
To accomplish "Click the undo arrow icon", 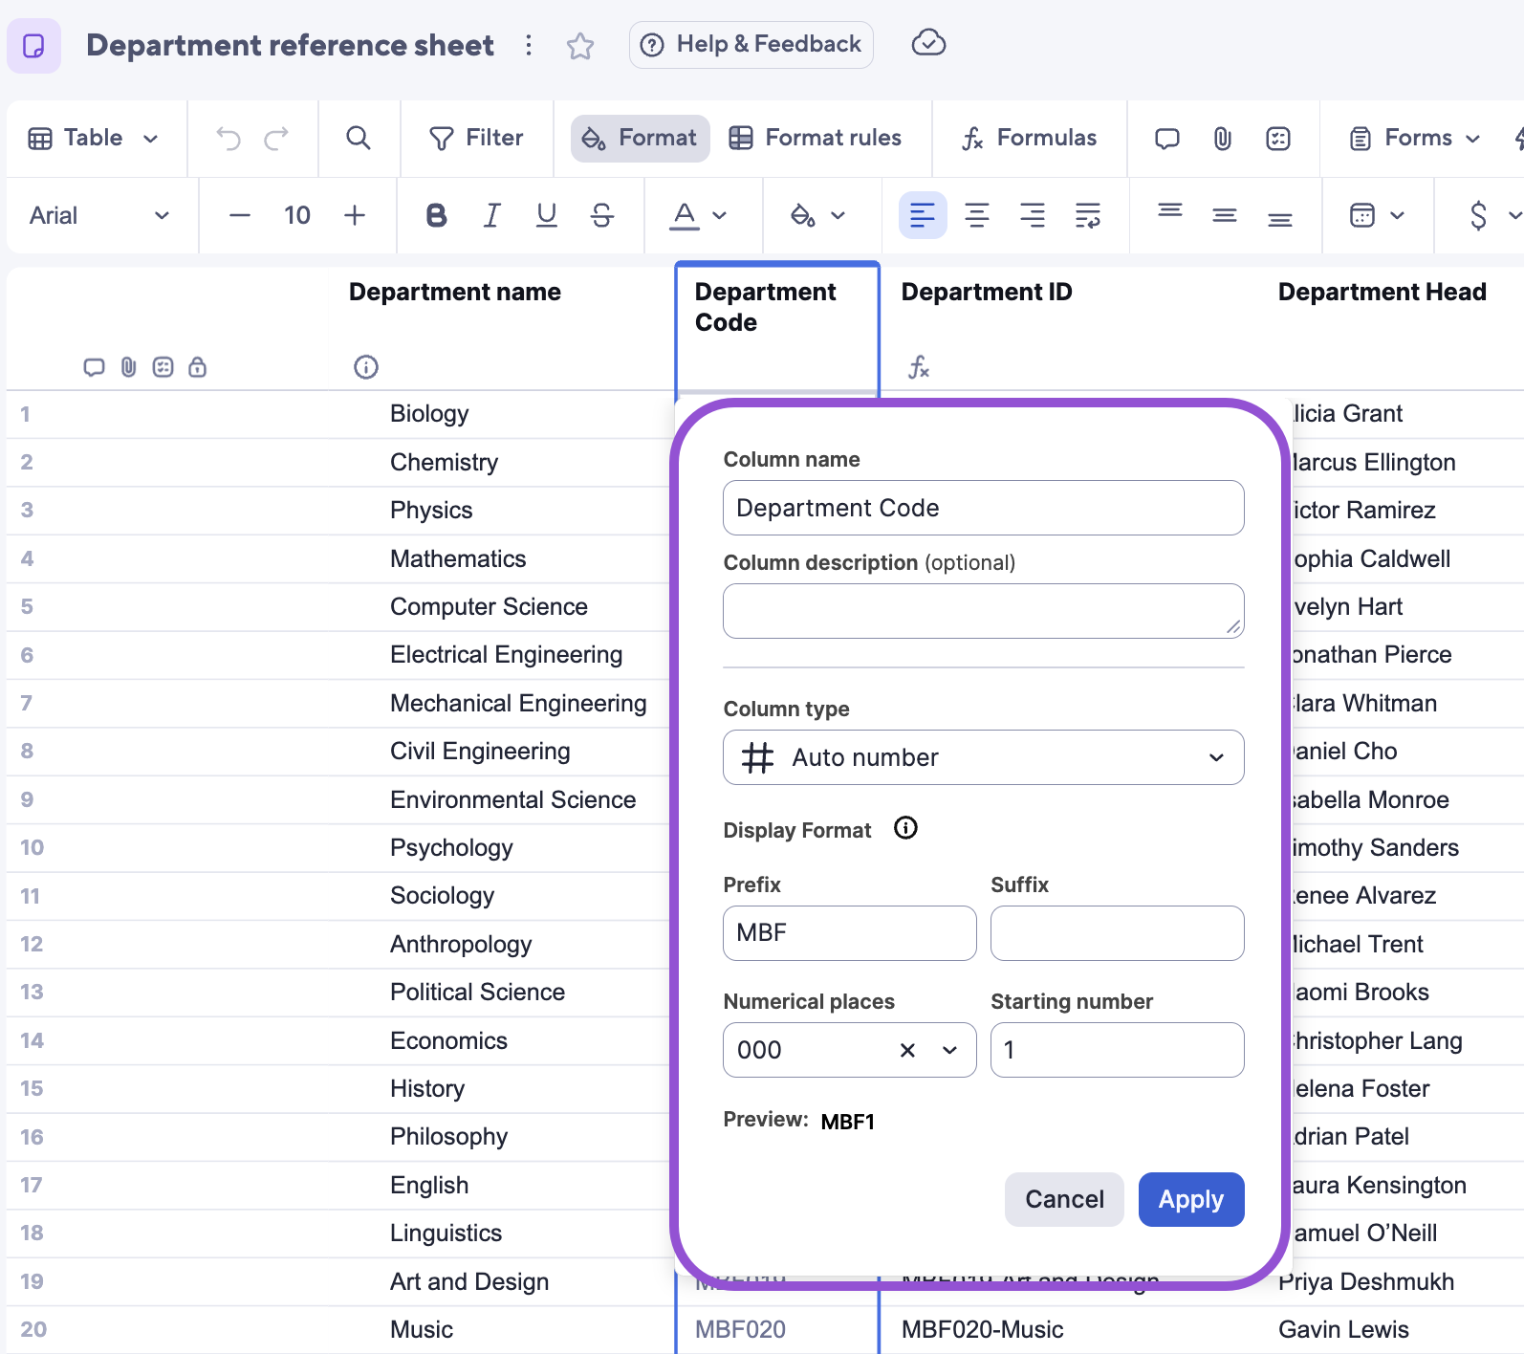I will click(x=229, y=139).
